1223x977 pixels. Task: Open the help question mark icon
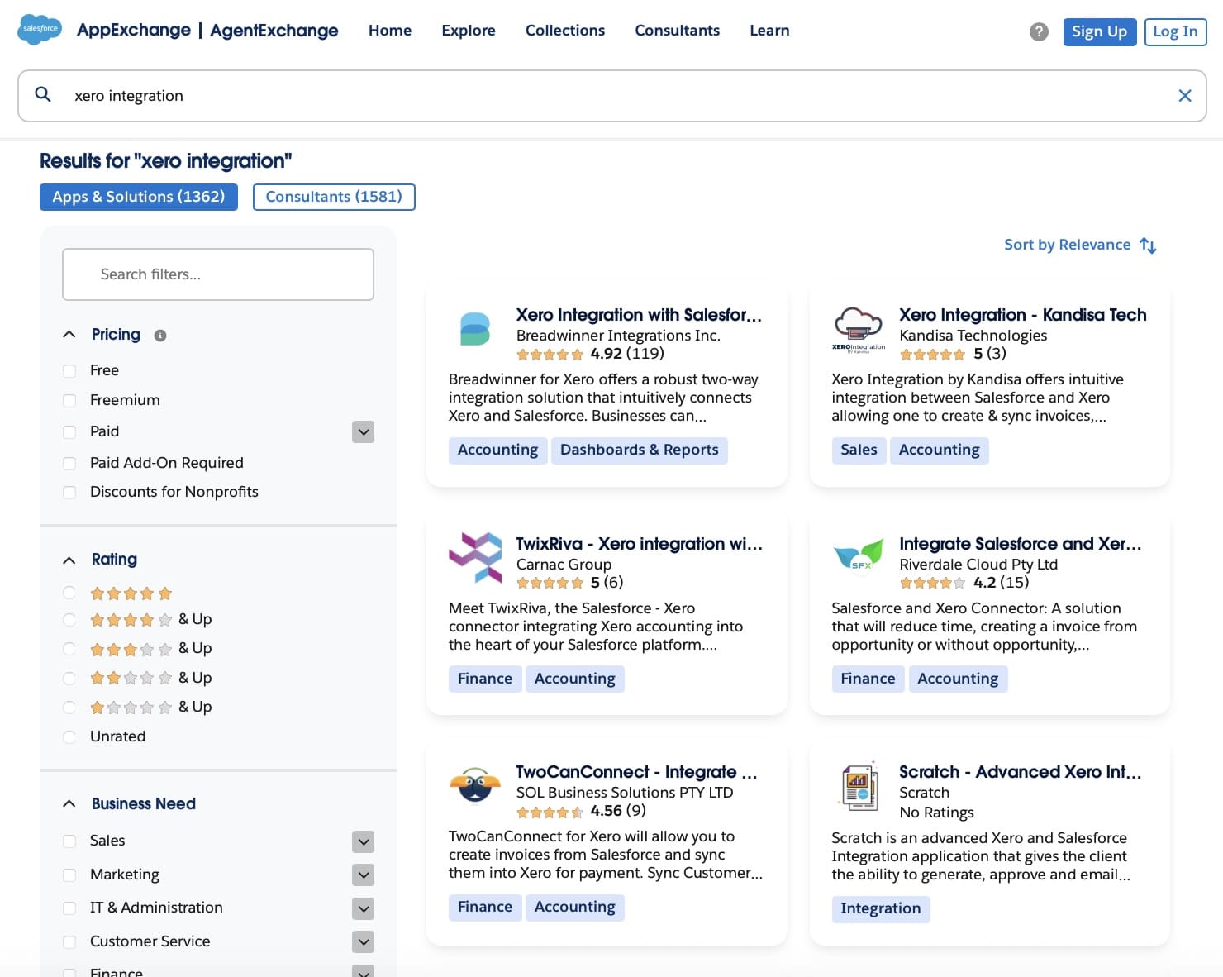[x=1039, y=31]
